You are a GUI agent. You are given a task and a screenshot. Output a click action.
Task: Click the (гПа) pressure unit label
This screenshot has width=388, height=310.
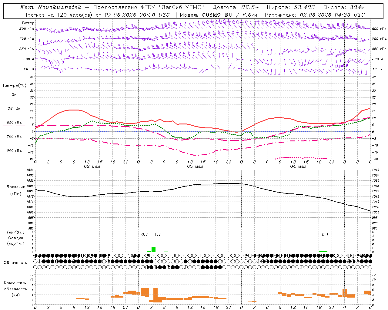click(x=16, y=194)
